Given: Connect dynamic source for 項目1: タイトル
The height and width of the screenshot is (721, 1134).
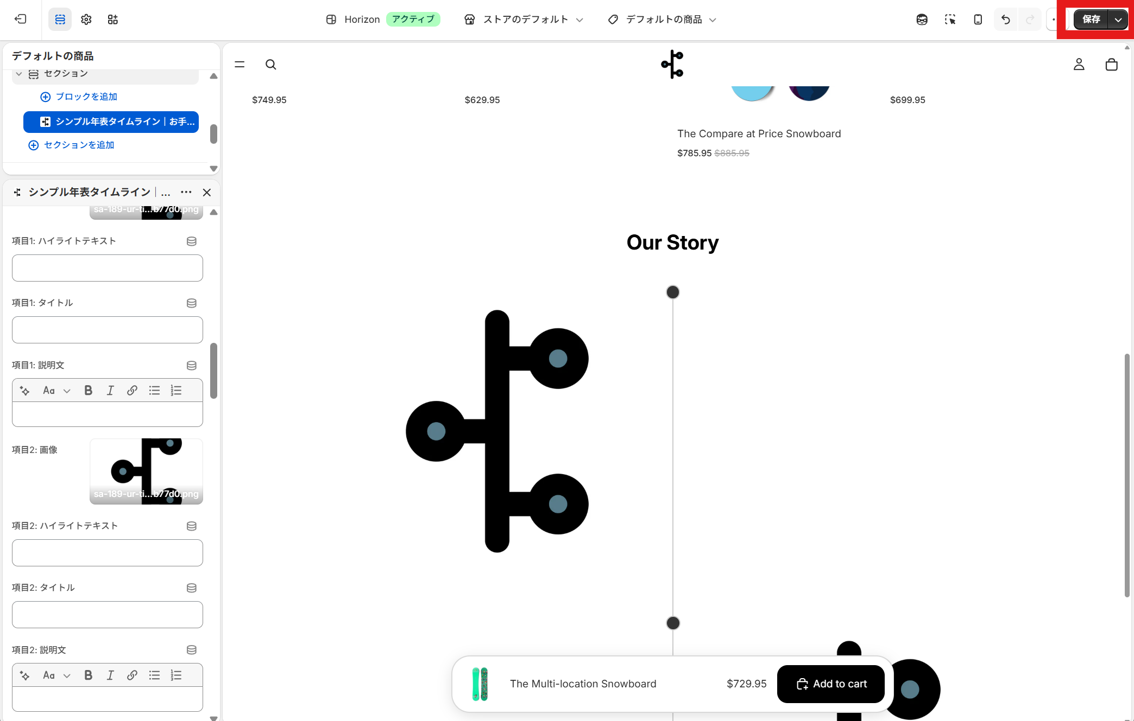Looking at the screenshot, I should click(192, 303).
